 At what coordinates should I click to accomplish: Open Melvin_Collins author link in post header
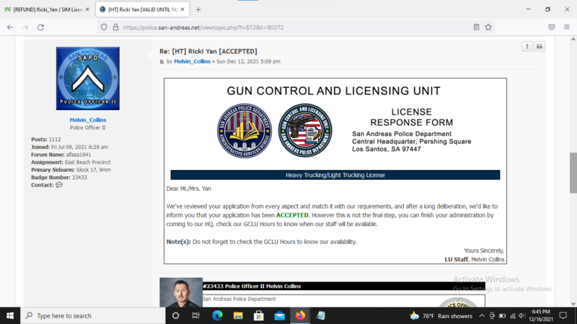192,61
